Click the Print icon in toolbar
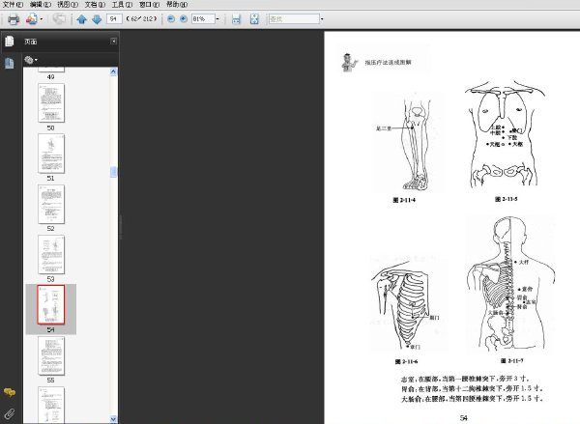The height and width of the screenshot is (424, 580). pos(14,19)
